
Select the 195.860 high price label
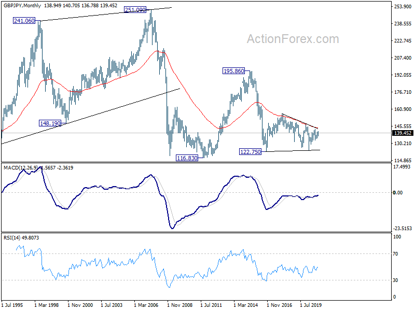[x=234, y=71]
